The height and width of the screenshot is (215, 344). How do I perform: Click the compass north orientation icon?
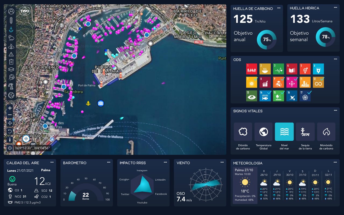10,139
